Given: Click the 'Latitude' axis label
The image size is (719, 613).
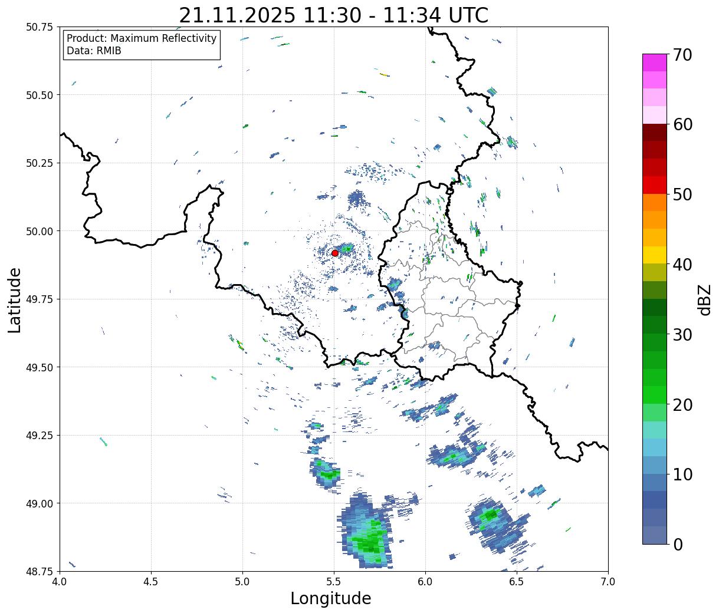Looking at the screenshot, I should coord(15,300).
